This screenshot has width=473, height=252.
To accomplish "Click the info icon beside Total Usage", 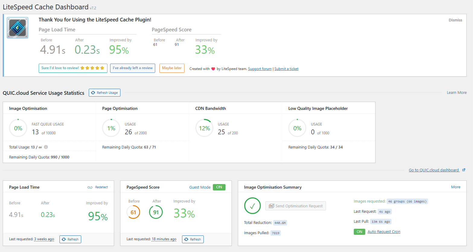I will click(x=46, y=147).
